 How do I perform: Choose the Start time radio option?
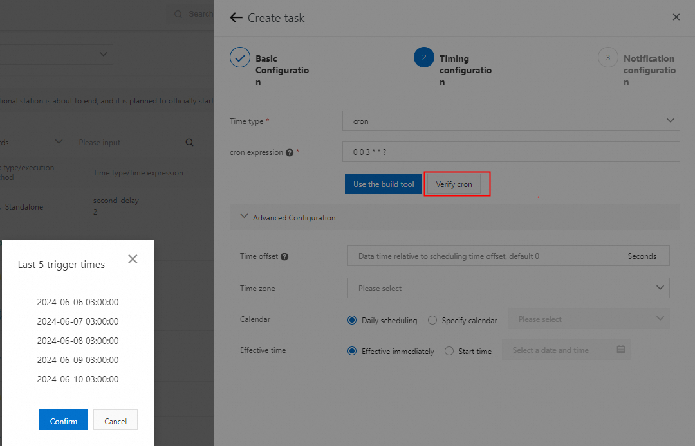(x=449, y=352)
